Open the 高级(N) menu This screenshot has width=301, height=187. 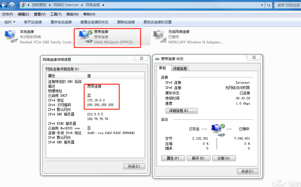(72, 14)
